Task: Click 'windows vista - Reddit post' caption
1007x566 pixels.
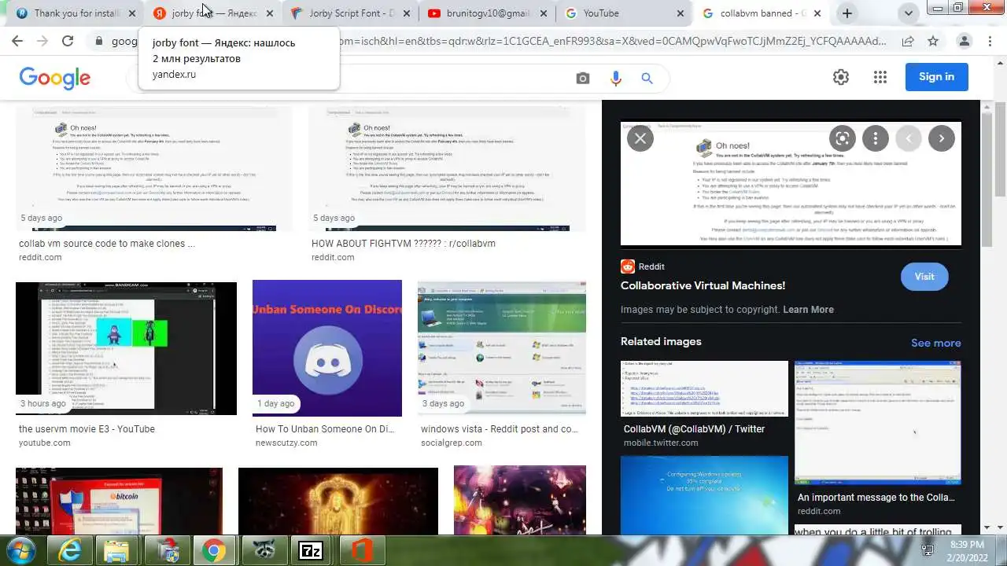Action: [x=499, y=429]
